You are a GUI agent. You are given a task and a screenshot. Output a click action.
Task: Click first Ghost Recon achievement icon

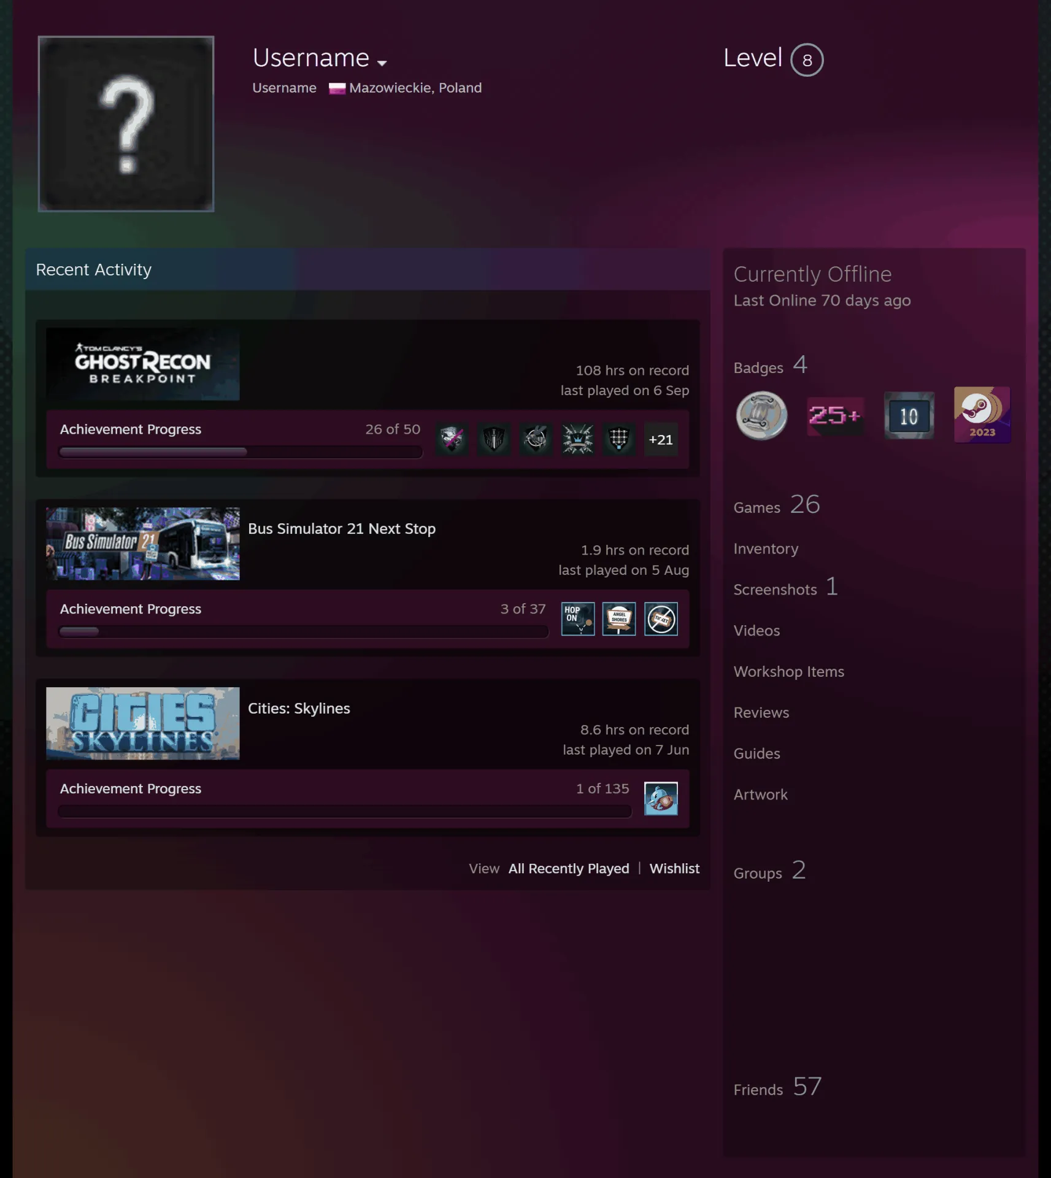click(452, 439)
